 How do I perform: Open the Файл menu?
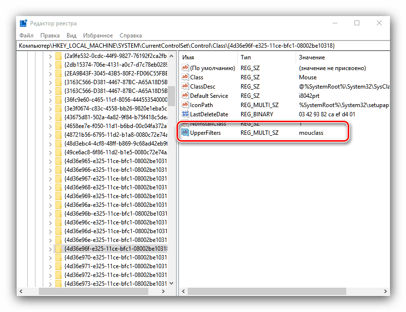tap(26, 36)
